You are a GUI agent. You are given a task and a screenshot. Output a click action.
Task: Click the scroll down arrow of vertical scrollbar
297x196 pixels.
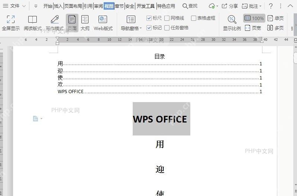click(x=296, y=185)
